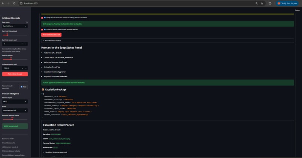Click the Draft prepared awaiting confirmation banner
Image resolution: width=302 pixels, height=158 pixels.
click(167, 24)
